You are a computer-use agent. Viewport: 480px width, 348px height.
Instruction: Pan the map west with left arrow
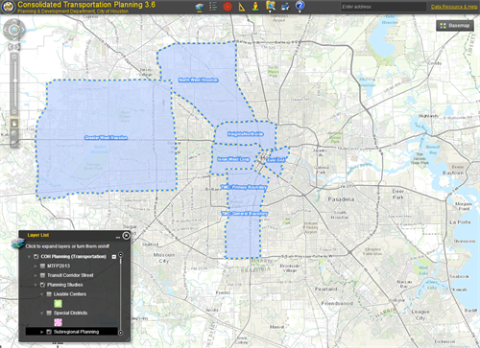[6, 30]
